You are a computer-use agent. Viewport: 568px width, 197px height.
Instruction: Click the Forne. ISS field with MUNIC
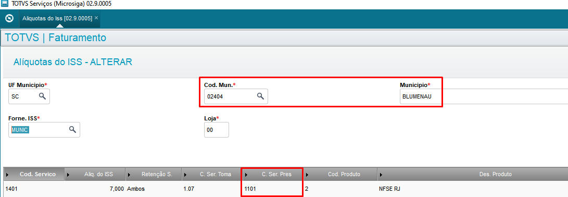(x=44, y=130)
